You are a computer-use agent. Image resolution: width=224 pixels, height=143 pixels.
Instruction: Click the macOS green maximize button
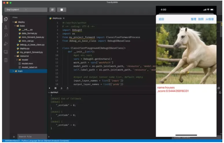pyautogui.click(x=11, y=3)
